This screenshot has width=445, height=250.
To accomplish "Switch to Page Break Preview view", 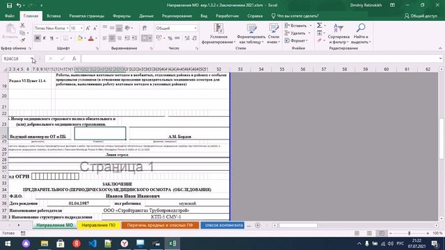I will [382, 233].
